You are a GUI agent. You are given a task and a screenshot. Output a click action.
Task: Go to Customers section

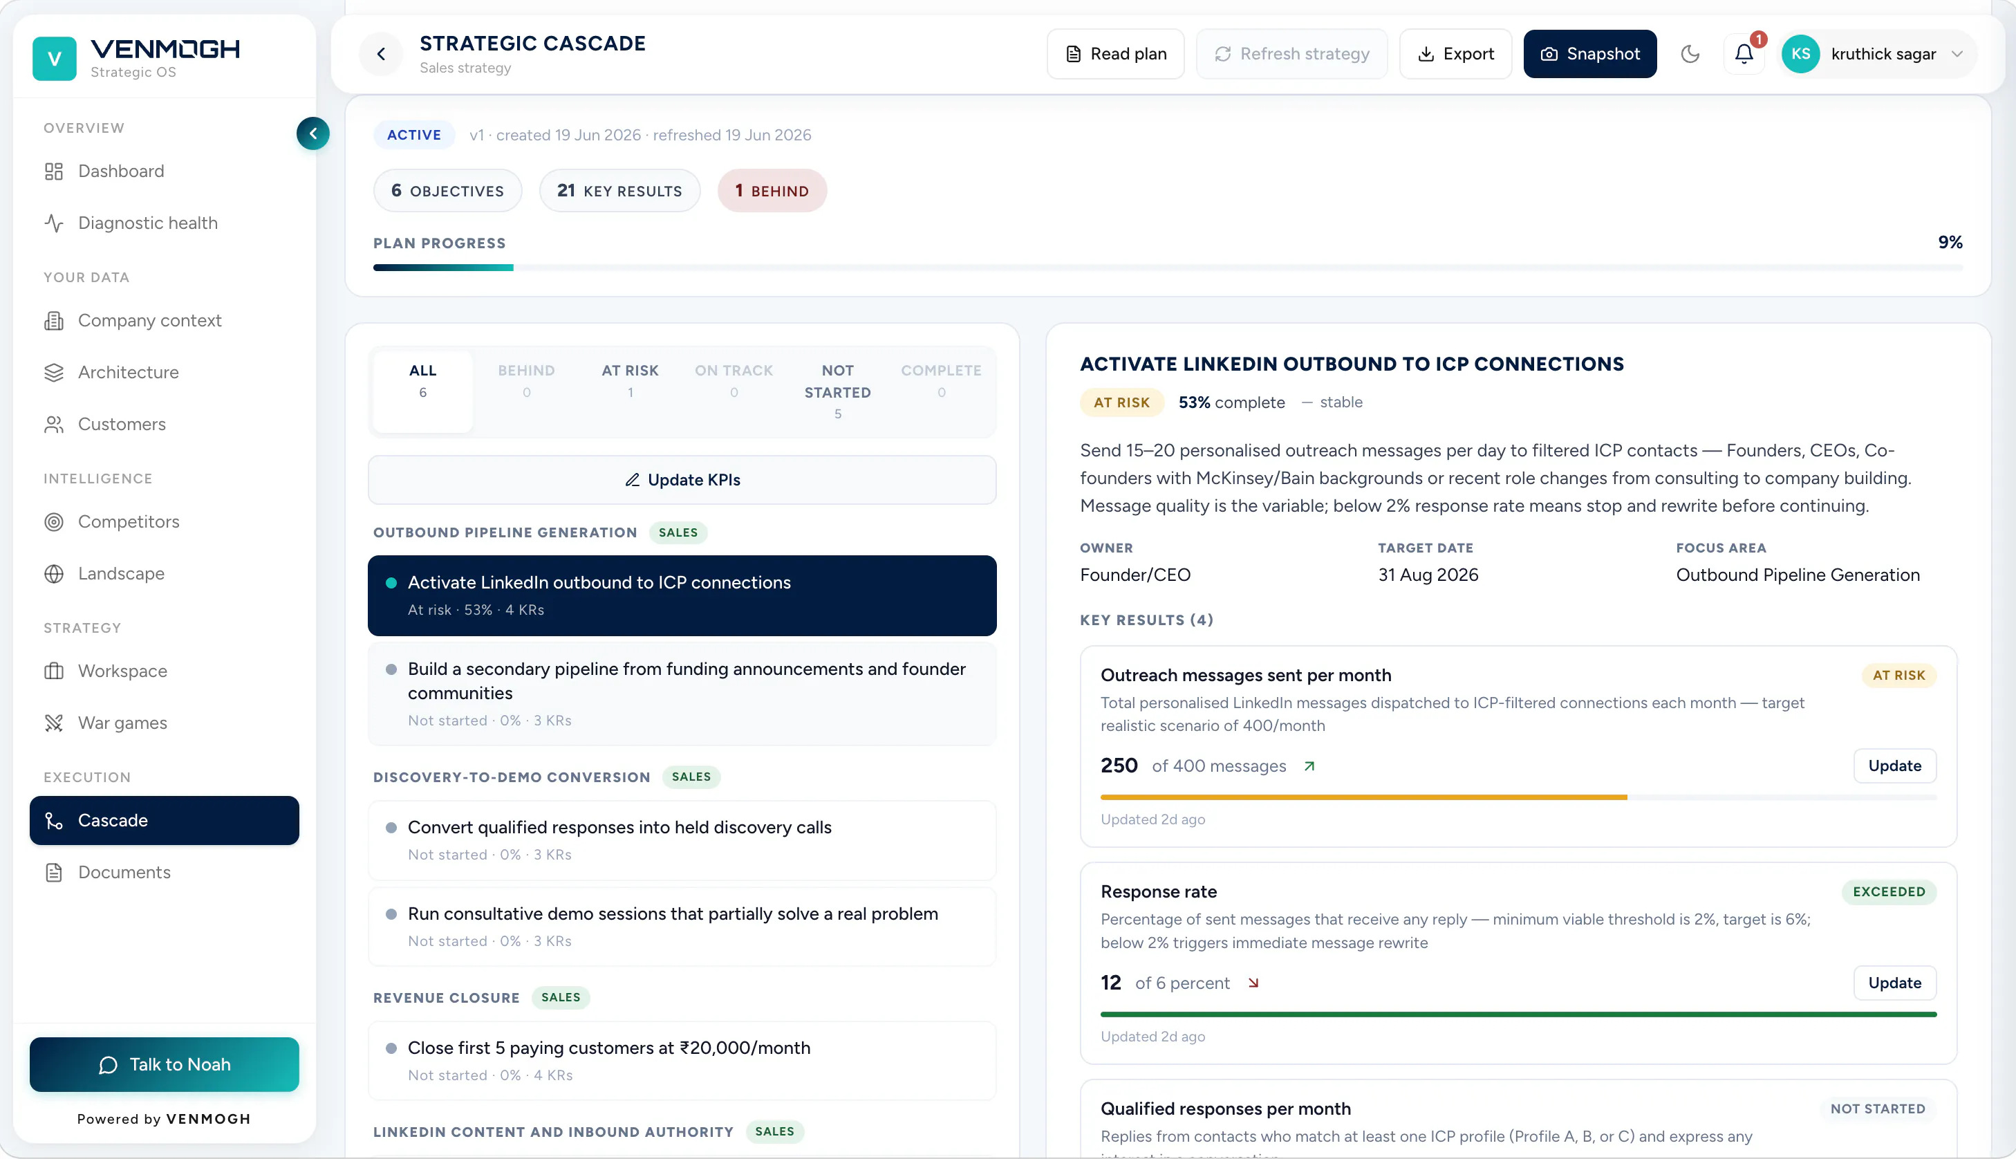click(x=164, y=425)
